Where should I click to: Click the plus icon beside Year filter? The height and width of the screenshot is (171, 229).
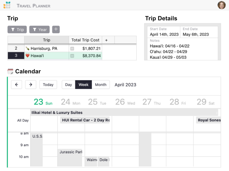(x=56, y=29)
